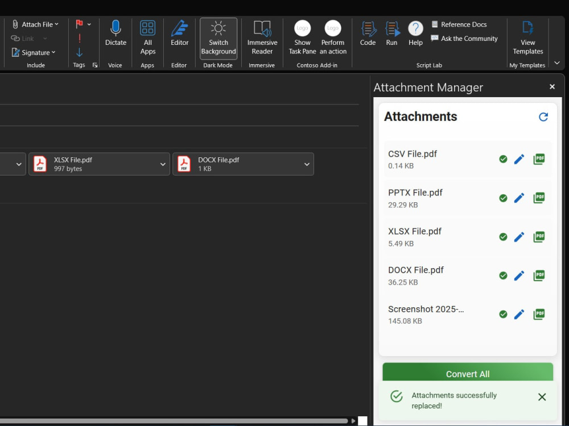Click the horizontal scrollbar right arrow
Viewport: 569px width, 426px height.
click(x=353, y=421)
